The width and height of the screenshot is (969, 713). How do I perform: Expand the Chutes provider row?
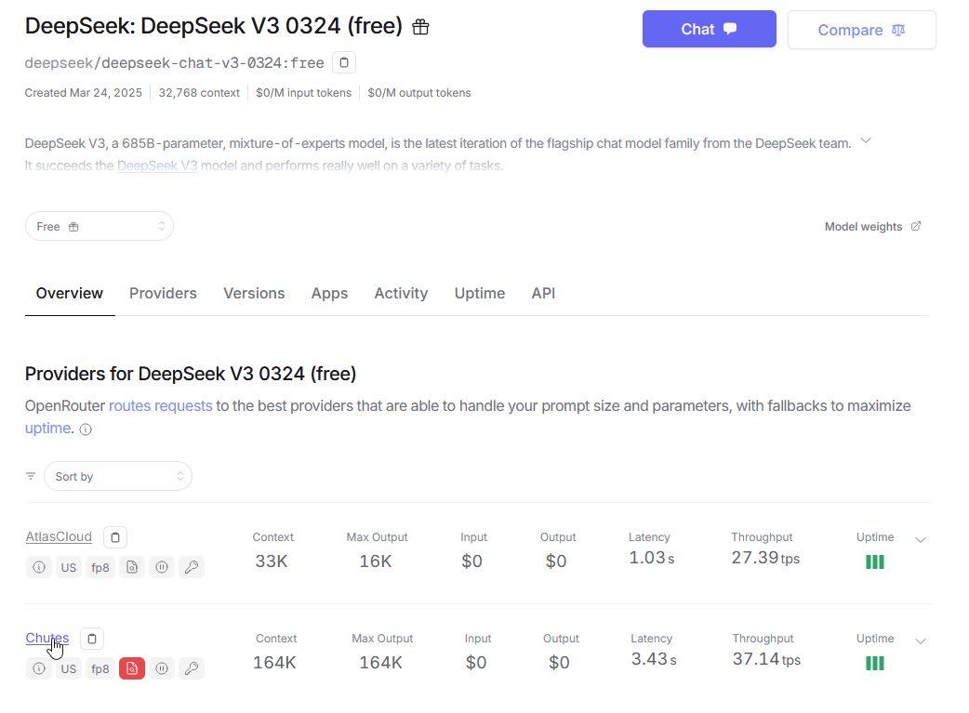921,641
